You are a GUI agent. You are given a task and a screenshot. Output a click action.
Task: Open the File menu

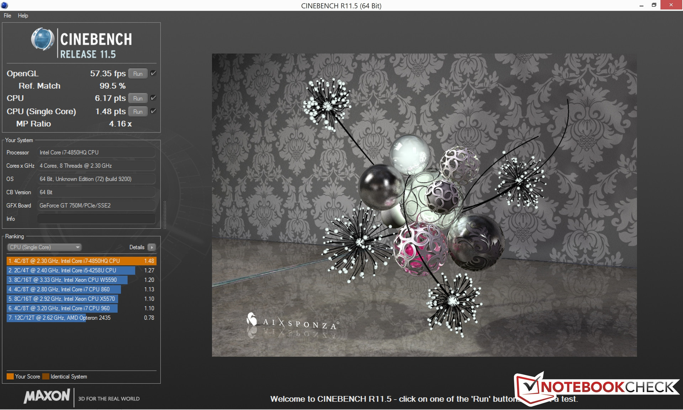click(7, 16)
